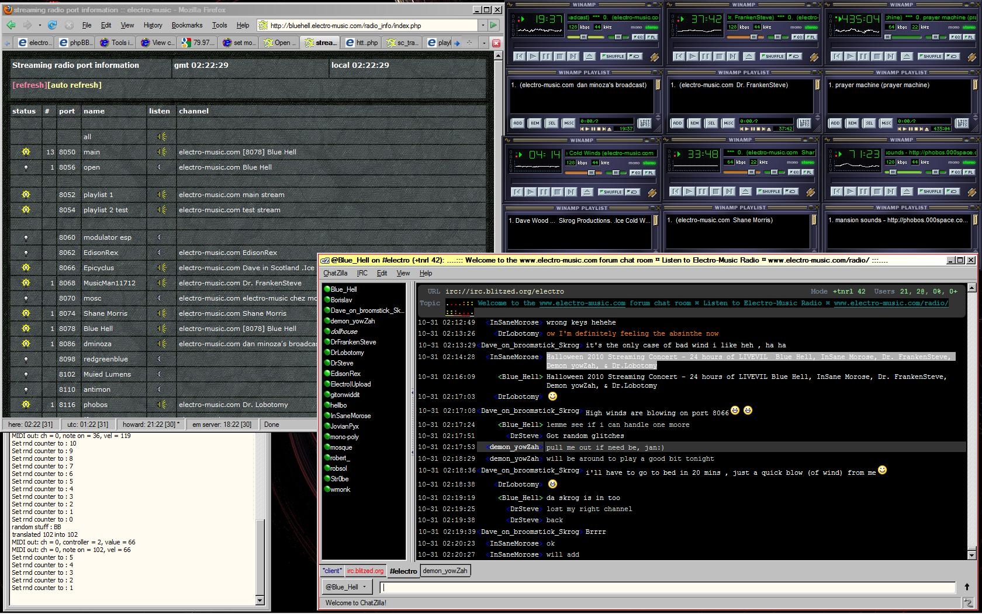Toggle repeat in Winamp showing 19:37
This screenshot has width=982, height=614.
pyautogui.click(x=635, y=57)
